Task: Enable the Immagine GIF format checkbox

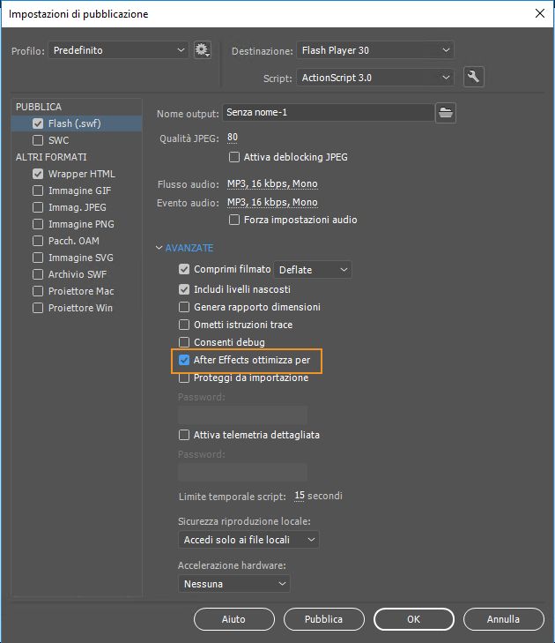Action: [x=38, y=191]
